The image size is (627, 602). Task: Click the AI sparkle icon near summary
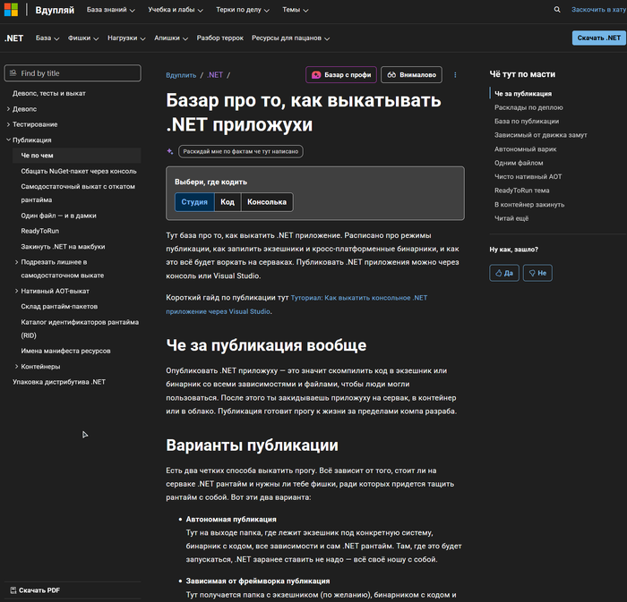click(170, 151)
